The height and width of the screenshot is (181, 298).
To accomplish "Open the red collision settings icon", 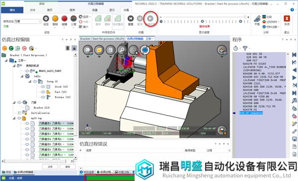I will (65, 18).
